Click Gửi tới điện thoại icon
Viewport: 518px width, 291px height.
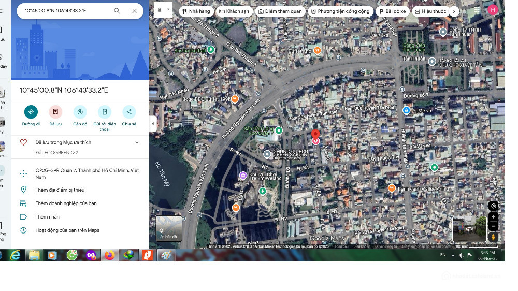pos(105,112)
